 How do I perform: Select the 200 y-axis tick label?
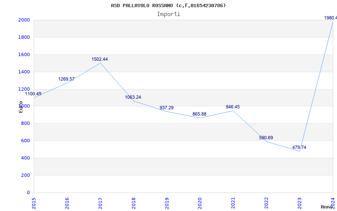click(26, 175)
